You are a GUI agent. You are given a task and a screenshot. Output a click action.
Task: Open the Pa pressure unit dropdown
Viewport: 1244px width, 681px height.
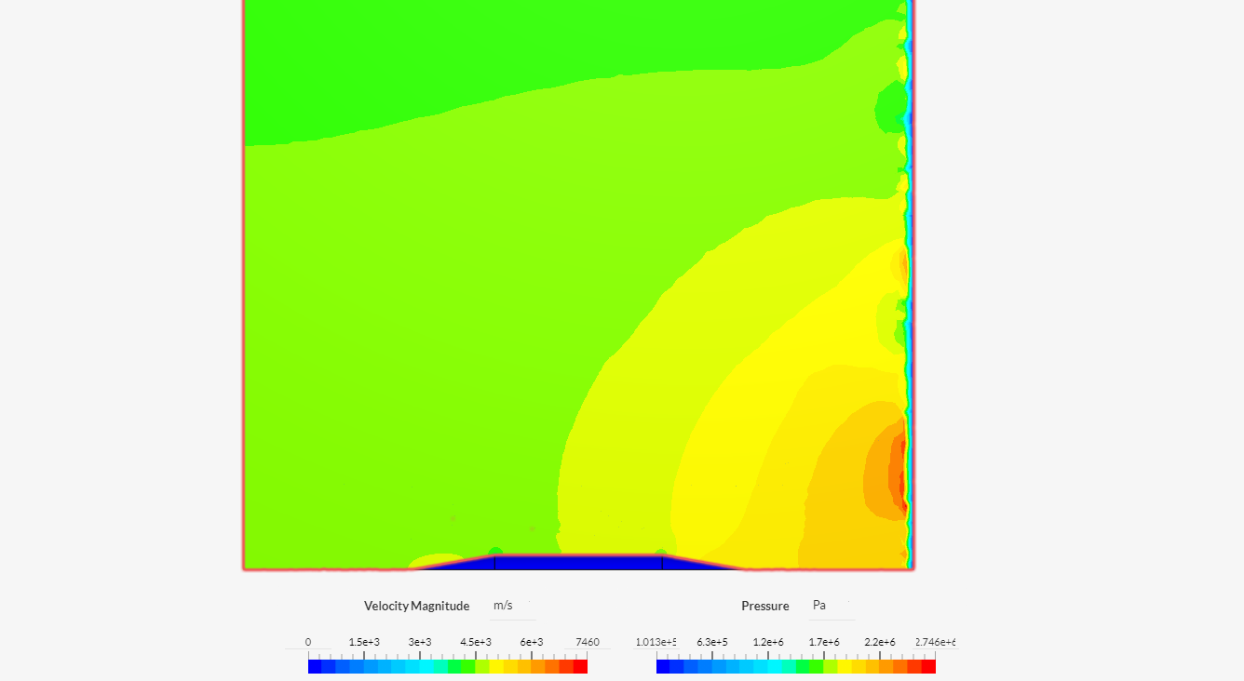pyautogui.click(x=832, y=606)
